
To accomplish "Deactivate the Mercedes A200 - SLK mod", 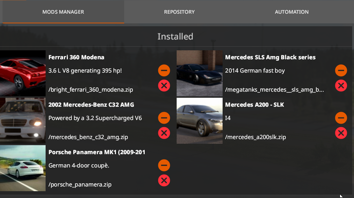I will 341,118.
